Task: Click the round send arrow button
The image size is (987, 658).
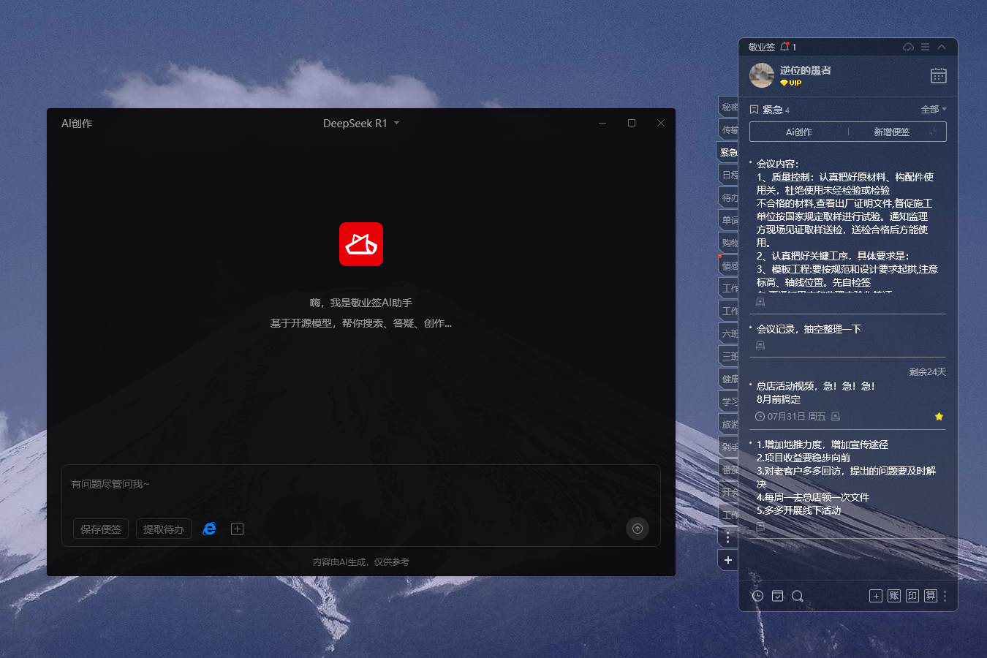Action: click(638, 529)
